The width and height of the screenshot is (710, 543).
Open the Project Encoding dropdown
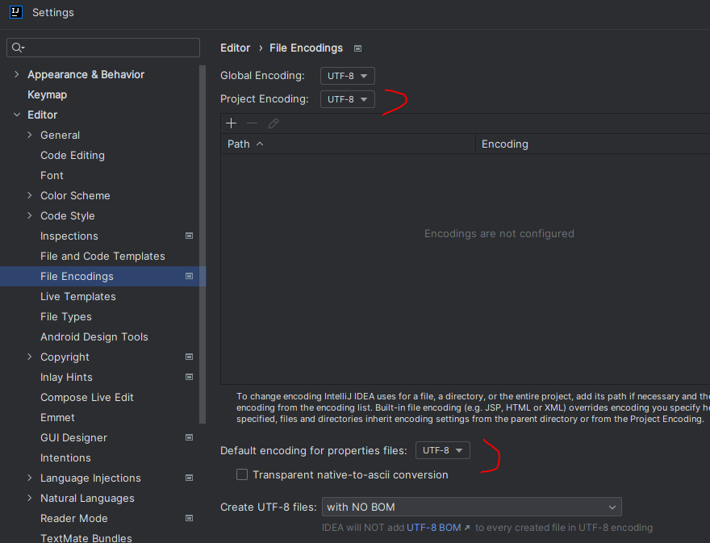point(347,99)
